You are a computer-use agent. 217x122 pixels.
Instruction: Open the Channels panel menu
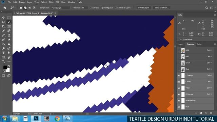[215, 44]
